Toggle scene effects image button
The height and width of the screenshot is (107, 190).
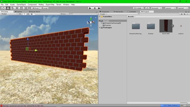32,14
